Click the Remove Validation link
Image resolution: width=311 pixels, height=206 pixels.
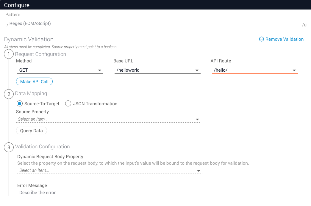[284, 39]
